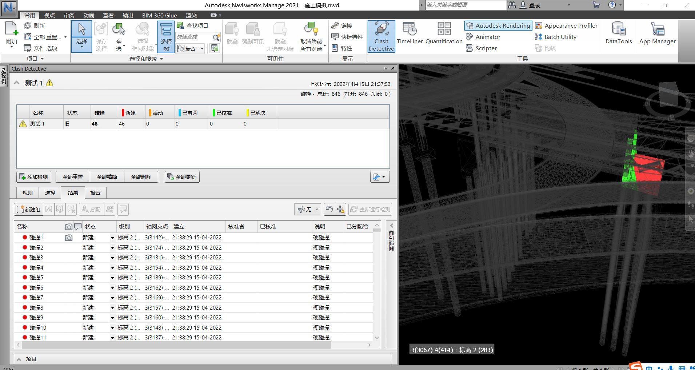Click Reset All (全部重置) button

coord(73,177)
